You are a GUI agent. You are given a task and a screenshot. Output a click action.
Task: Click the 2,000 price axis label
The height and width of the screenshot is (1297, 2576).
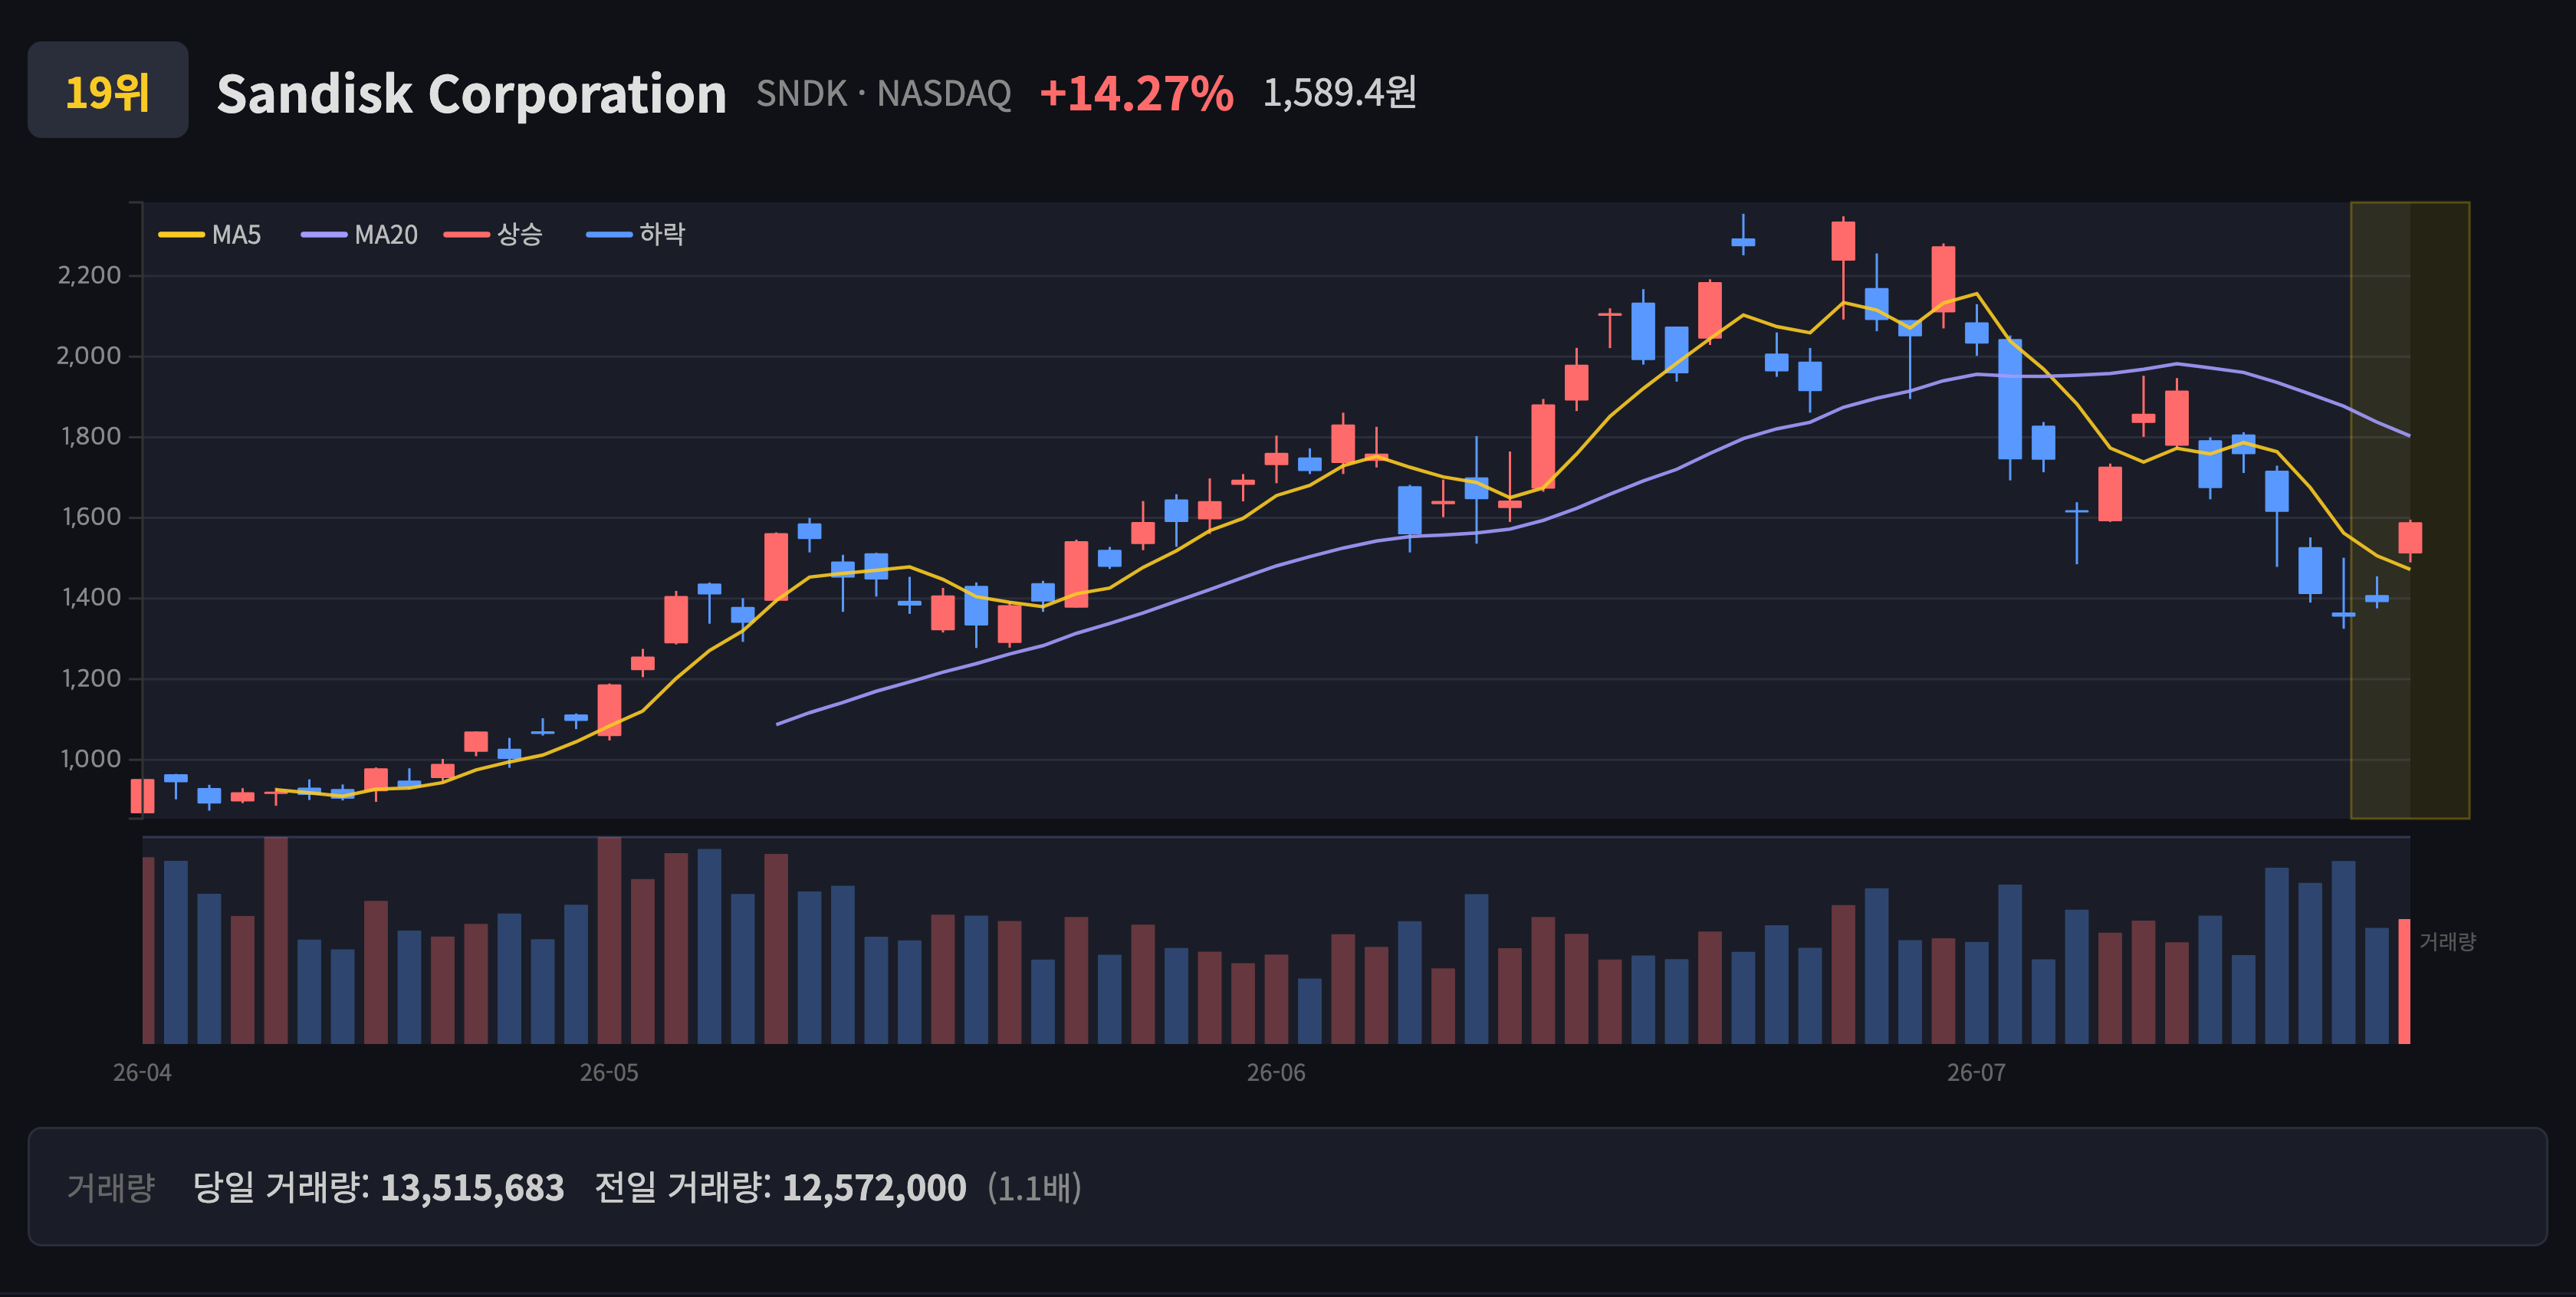(89, 356)
